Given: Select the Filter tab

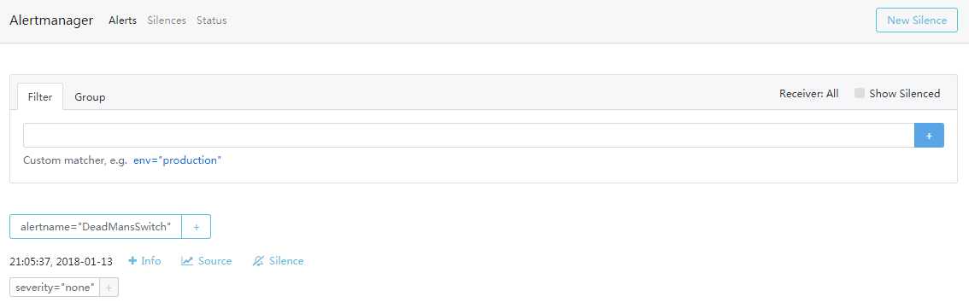Looking at the screenshot, I should (x=40, y=97).
